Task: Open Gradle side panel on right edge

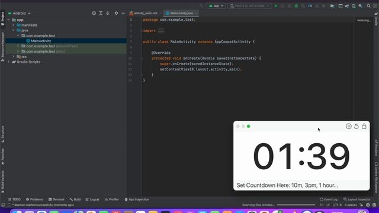Action: pyautogui.click(x=376, y=19)
